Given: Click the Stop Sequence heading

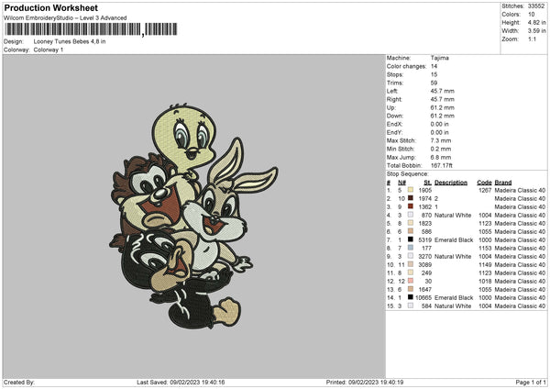Looking at the screenshot, I should (x=408, y=174).
